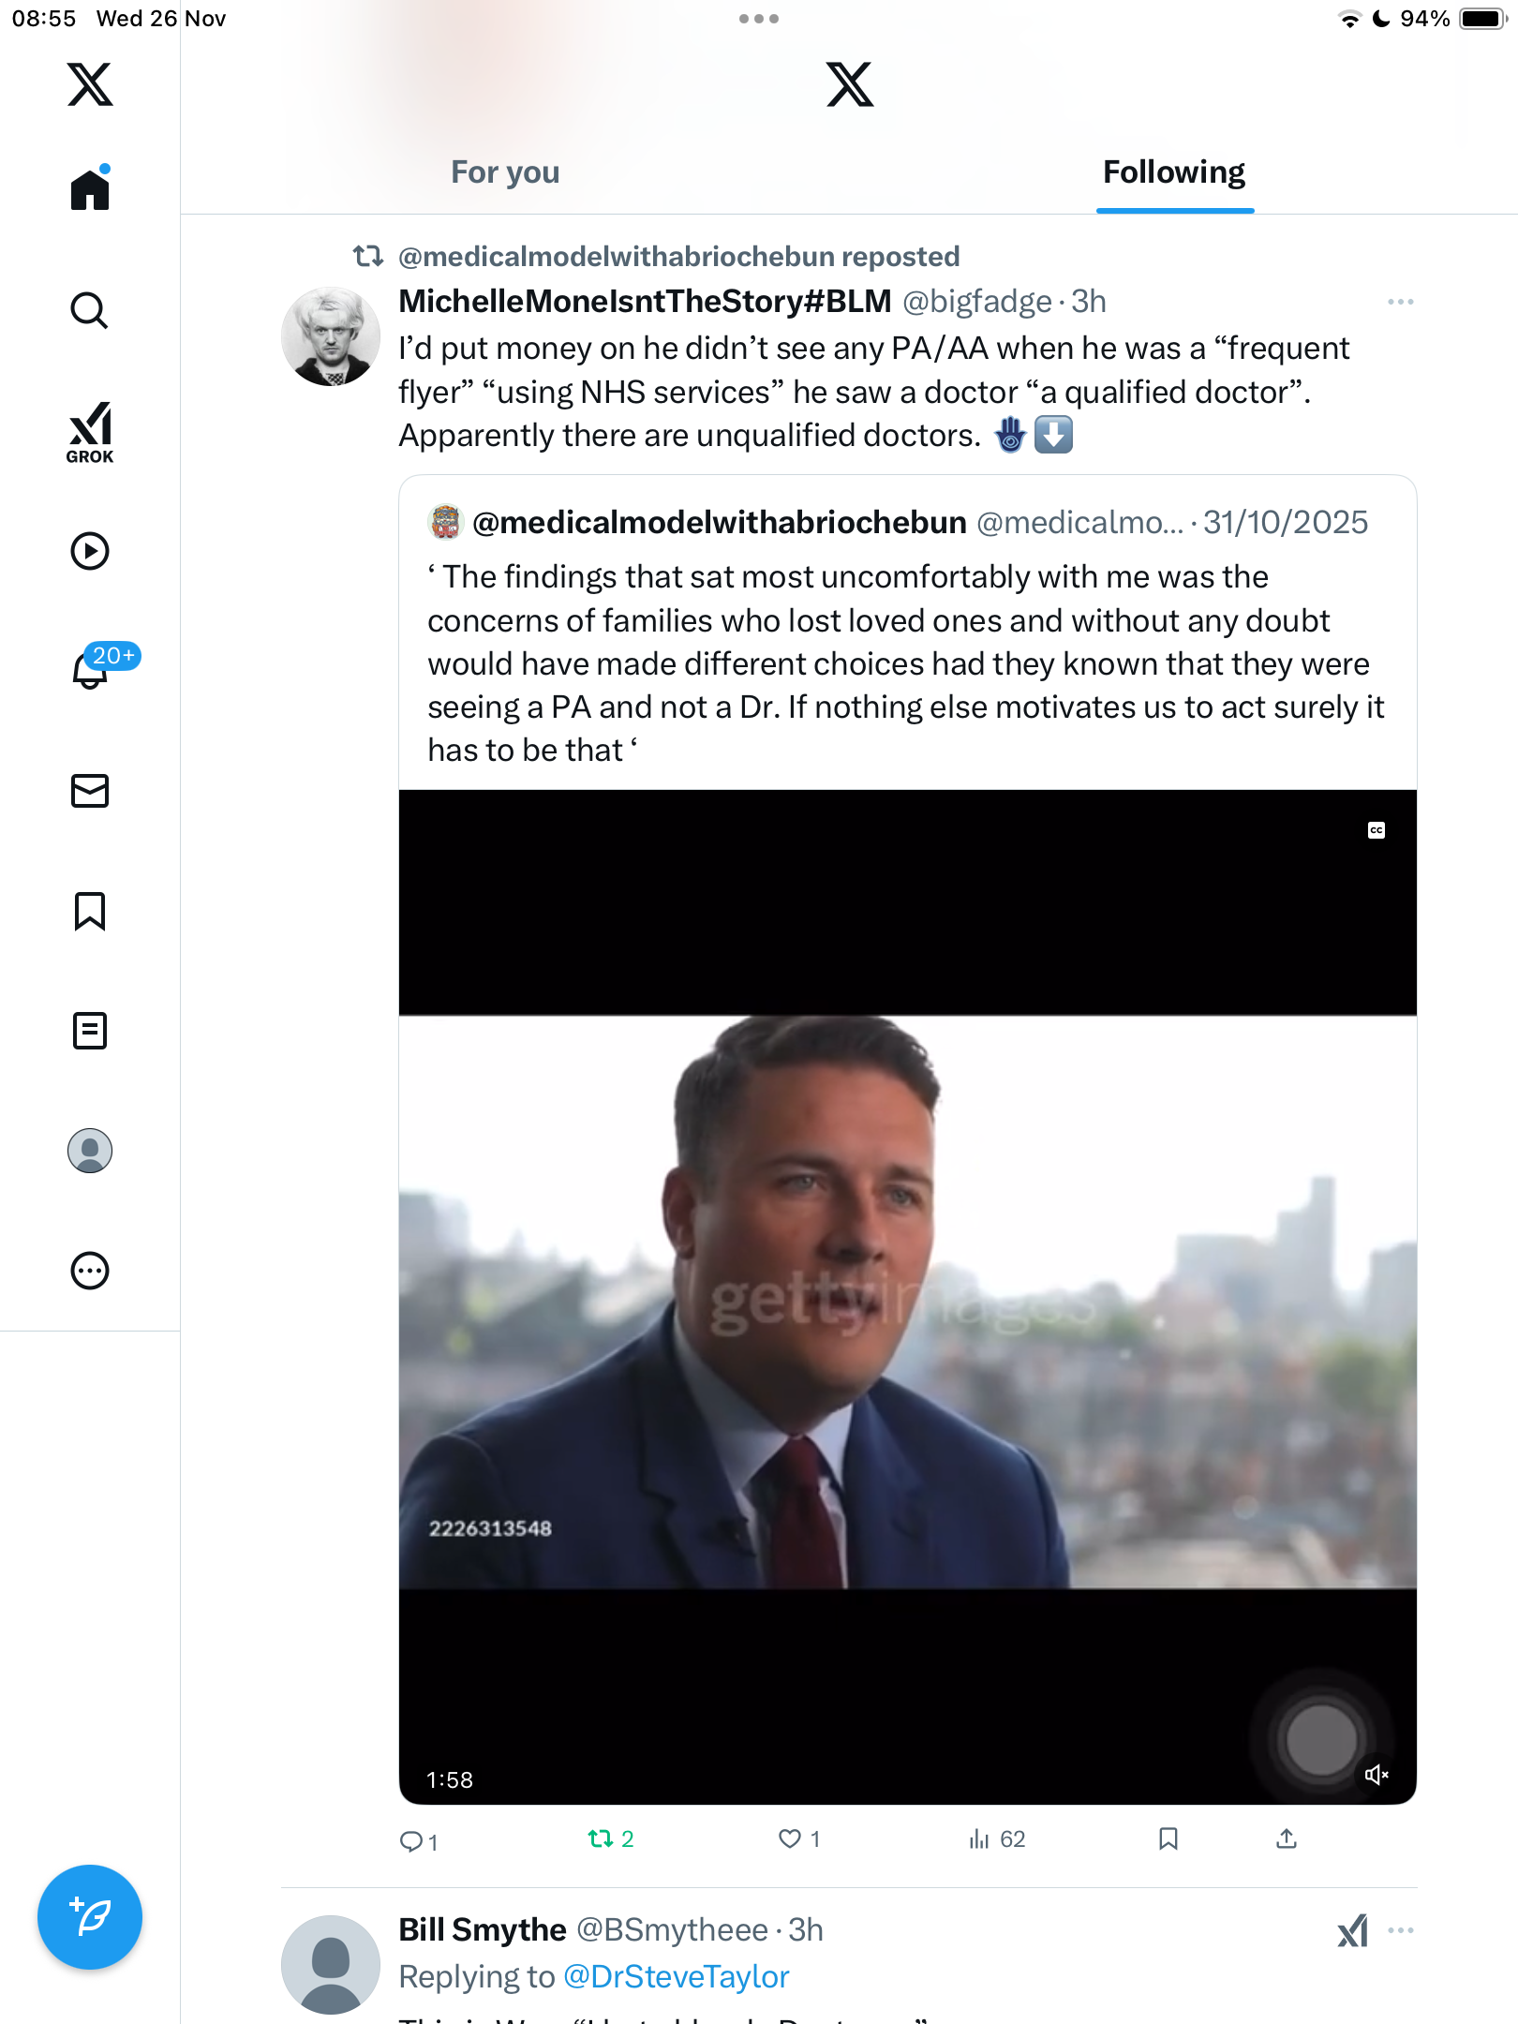Select the Following tab
Viewport: 1518px width, 2024px height.
click(1174, 172)
